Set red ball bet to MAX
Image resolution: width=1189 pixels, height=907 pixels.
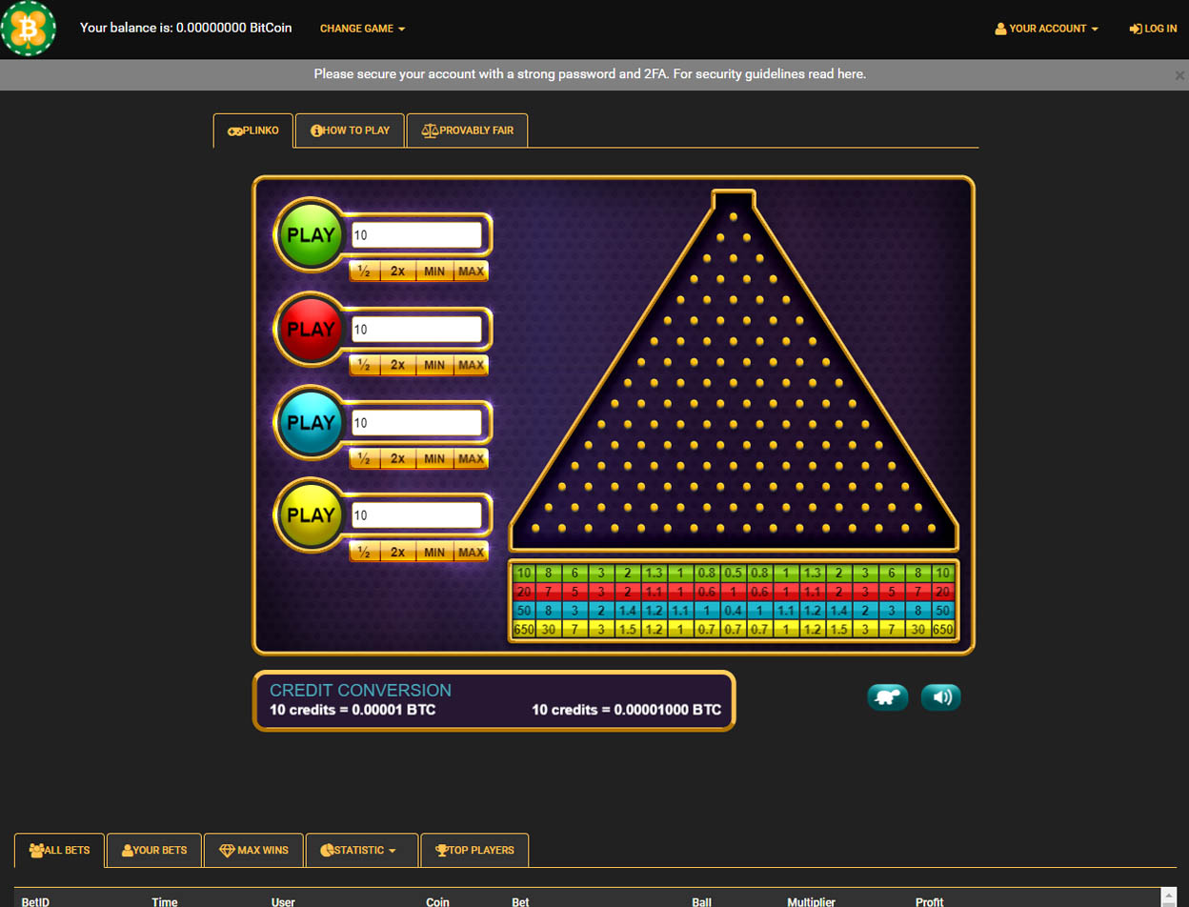tap(471, 365)
